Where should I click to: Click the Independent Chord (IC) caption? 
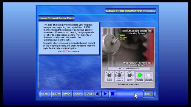137,64
